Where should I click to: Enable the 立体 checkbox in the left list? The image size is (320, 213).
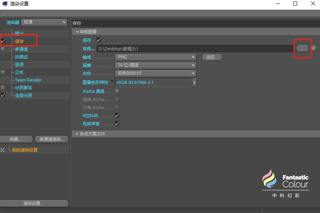tap(3, 72)
